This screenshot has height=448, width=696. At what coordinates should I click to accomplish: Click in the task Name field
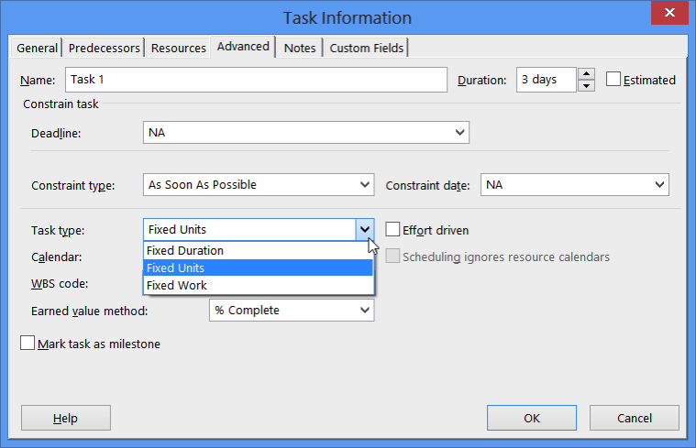[255, 80]
